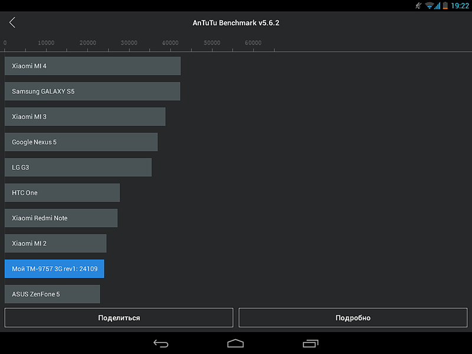Tap the mute indicator in the status bar
The width and height of the screenshot is (472, 354).
point(418,6)
